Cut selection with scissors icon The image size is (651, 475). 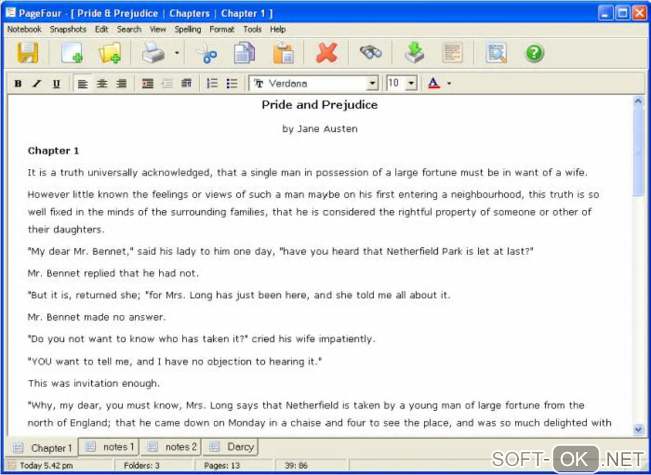207,53
